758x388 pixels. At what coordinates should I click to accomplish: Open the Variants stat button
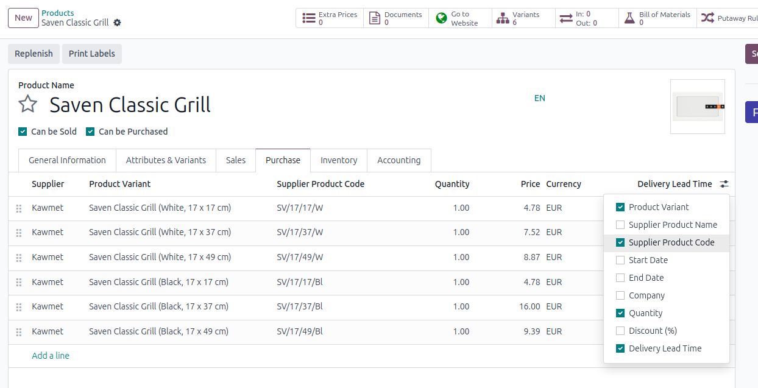[522, 18]
